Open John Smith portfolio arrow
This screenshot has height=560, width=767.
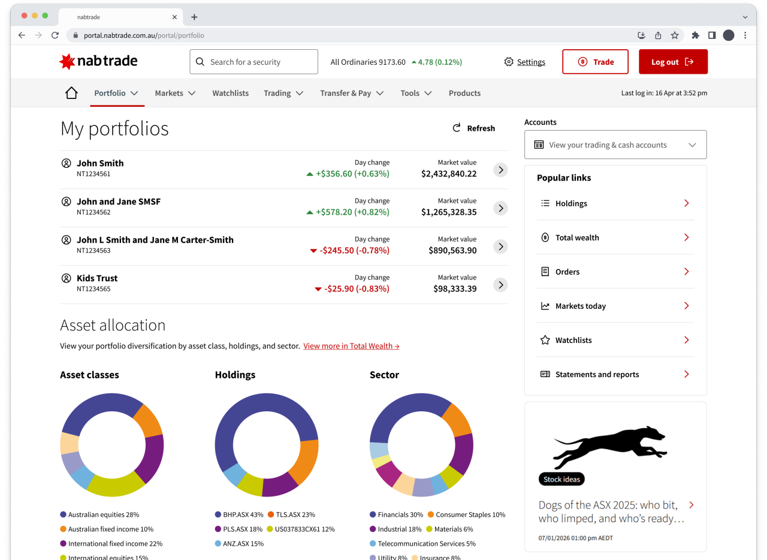[x=500, y=170]
